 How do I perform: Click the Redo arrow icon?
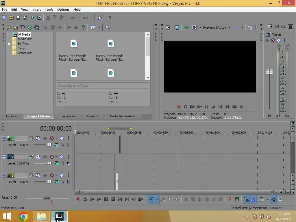click(x=86, y=18)
